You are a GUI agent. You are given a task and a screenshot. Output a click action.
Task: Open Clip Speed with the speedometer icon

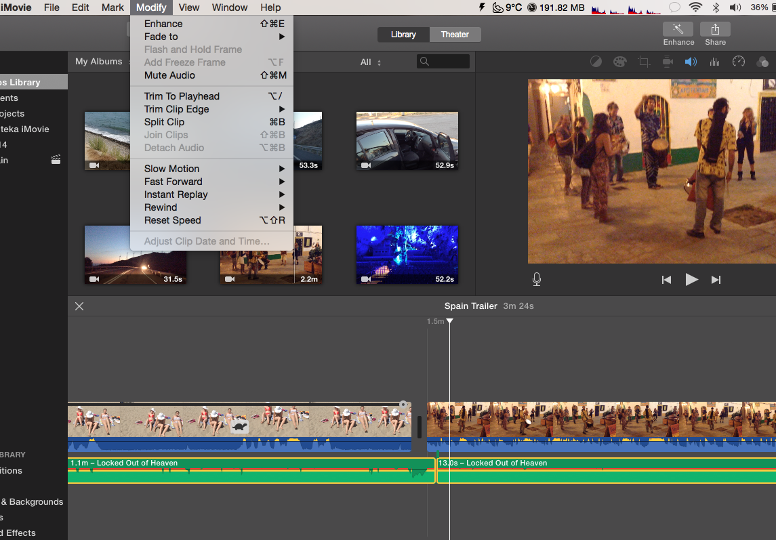(x=738, y=61)
